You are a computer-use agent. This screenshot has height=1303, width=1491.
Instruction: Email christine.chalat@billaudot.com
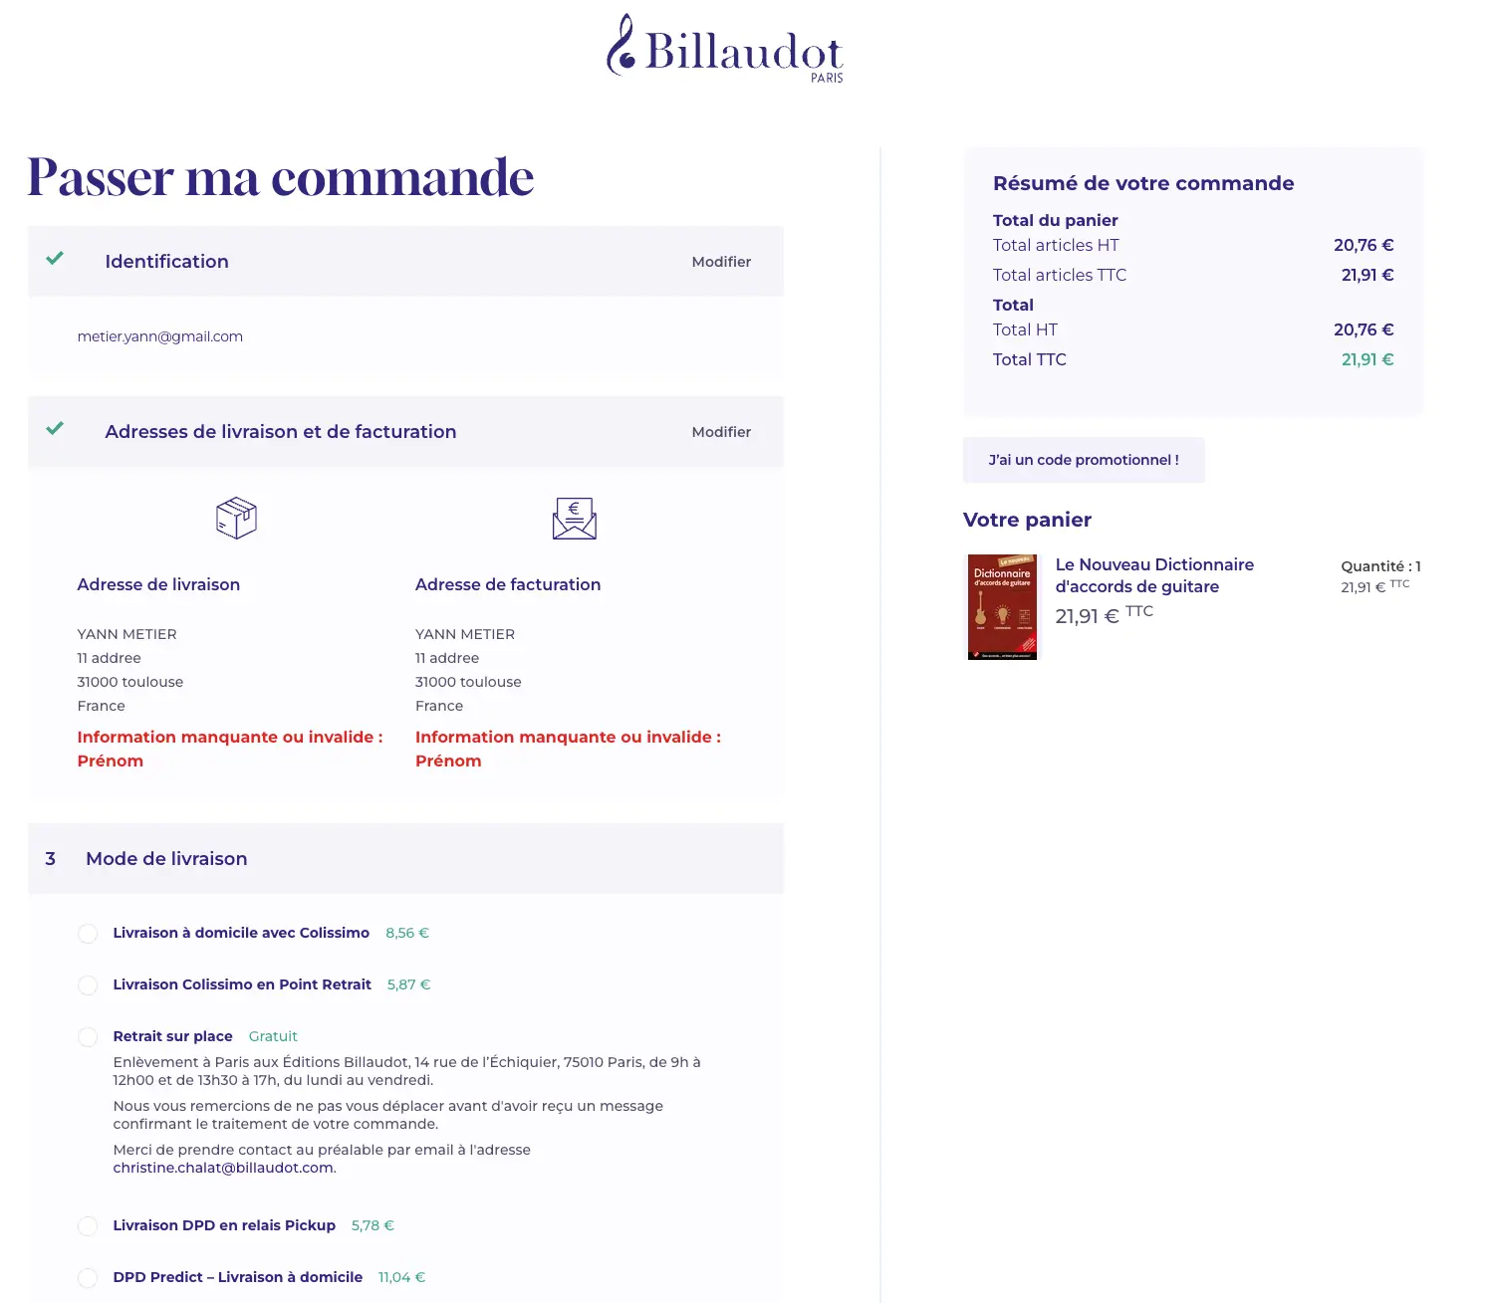pos(223,1168)
